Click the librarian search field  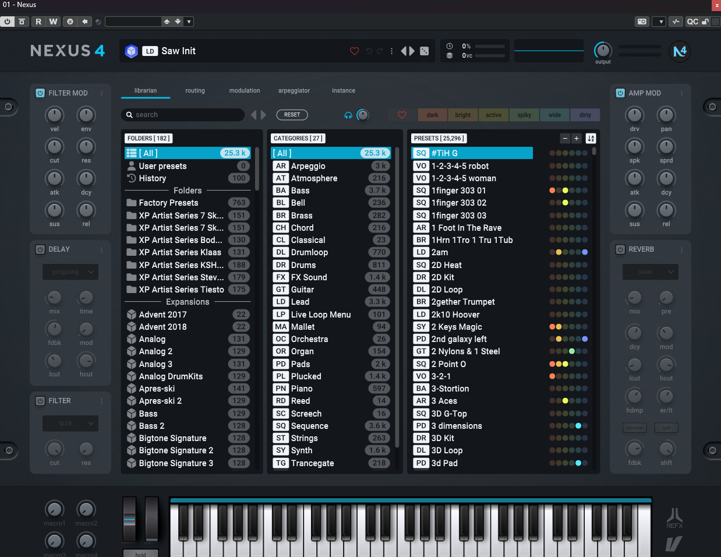[x=183, y=115]
